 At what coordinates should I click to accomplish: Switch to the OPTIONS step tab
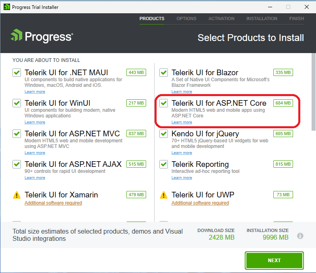click(186, 18)
